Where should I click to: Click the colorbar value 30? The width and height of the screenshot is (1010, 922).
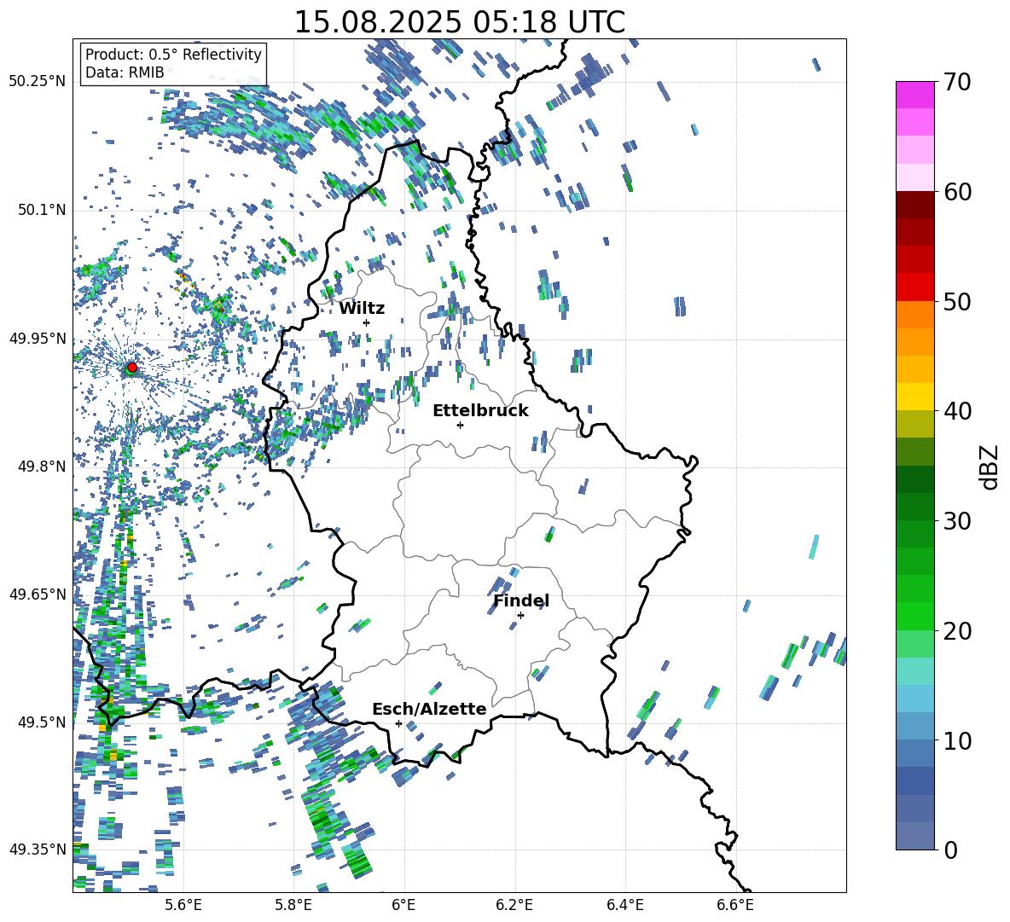click(957, 521)
